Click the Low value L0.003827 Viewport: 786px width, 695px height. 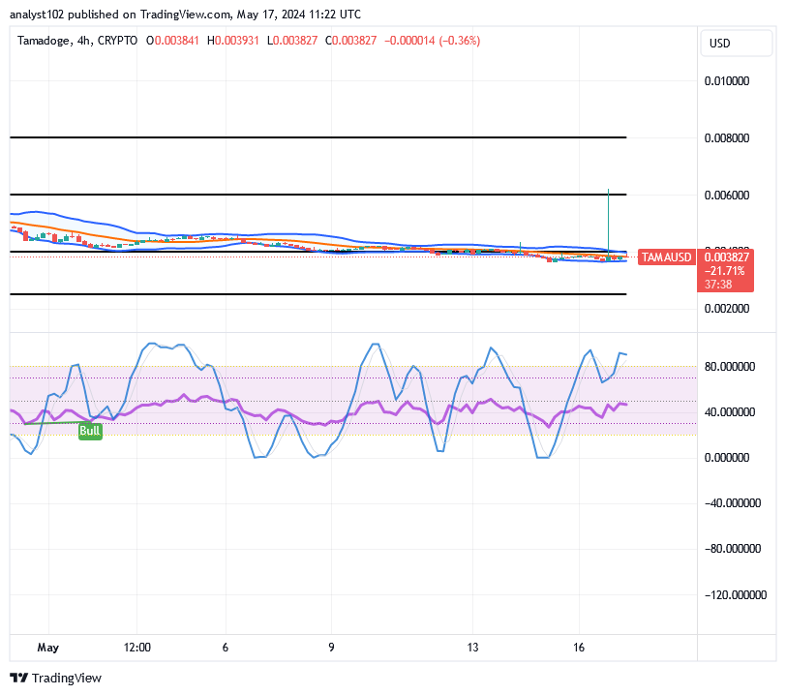click(292, 41)
